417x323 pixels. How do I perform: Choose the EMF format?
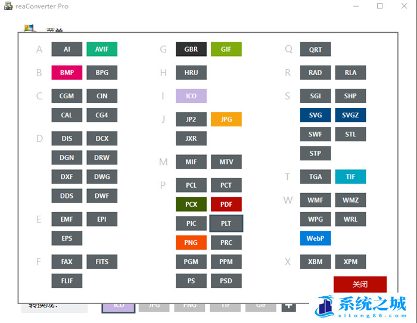coord(67,219)
